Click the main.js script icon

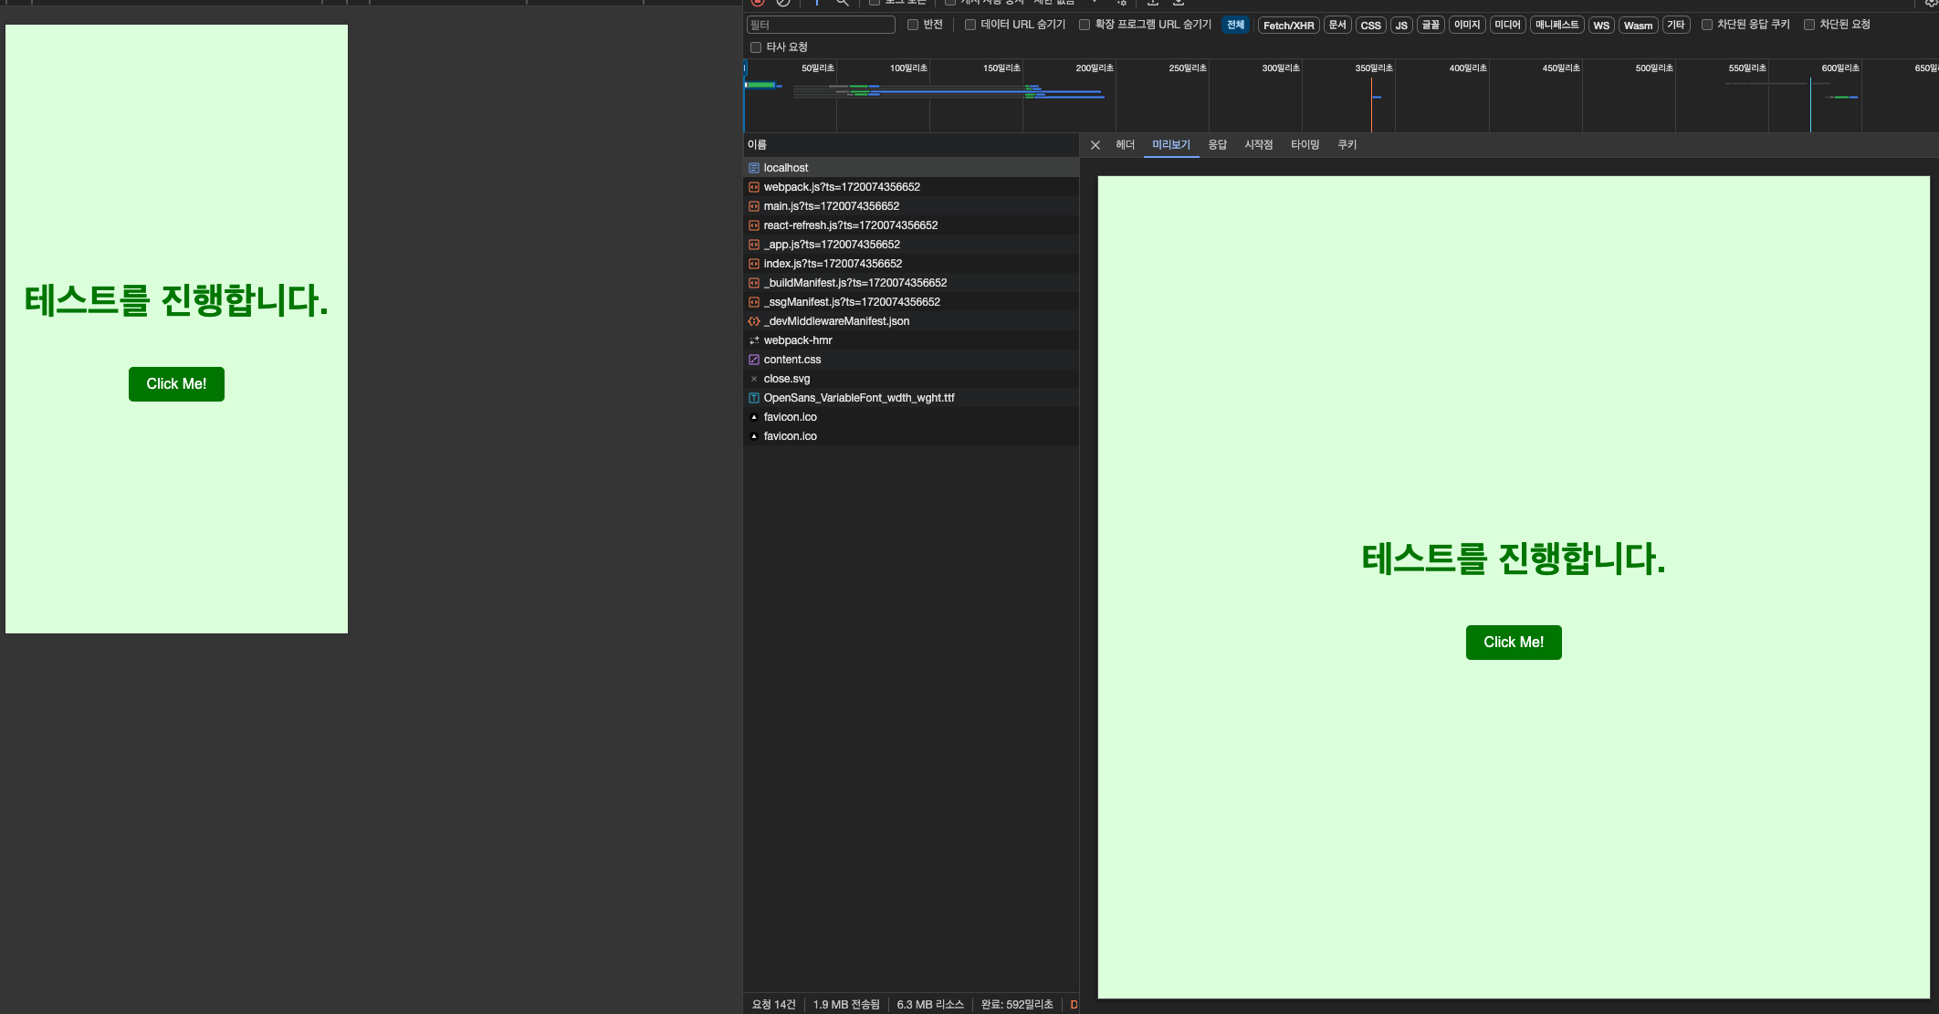click(x=754, y=206)
